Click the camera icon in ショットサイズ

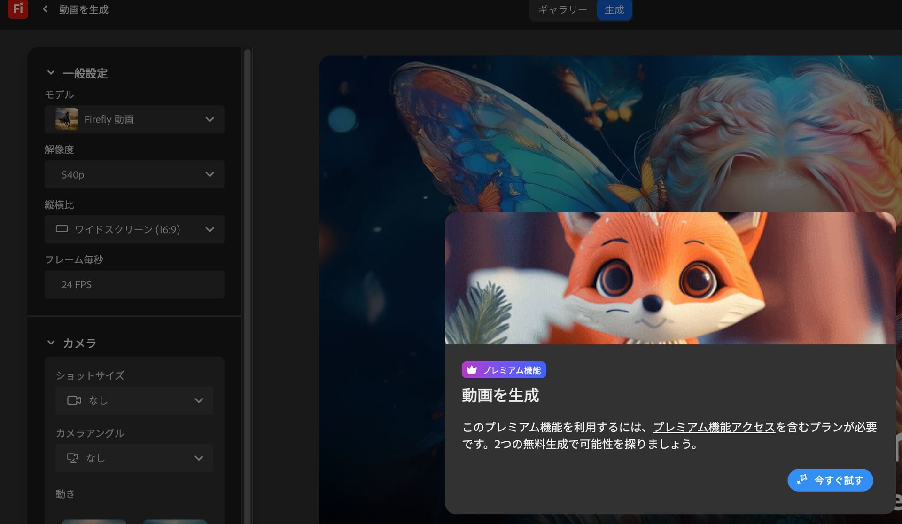[74, 400]
